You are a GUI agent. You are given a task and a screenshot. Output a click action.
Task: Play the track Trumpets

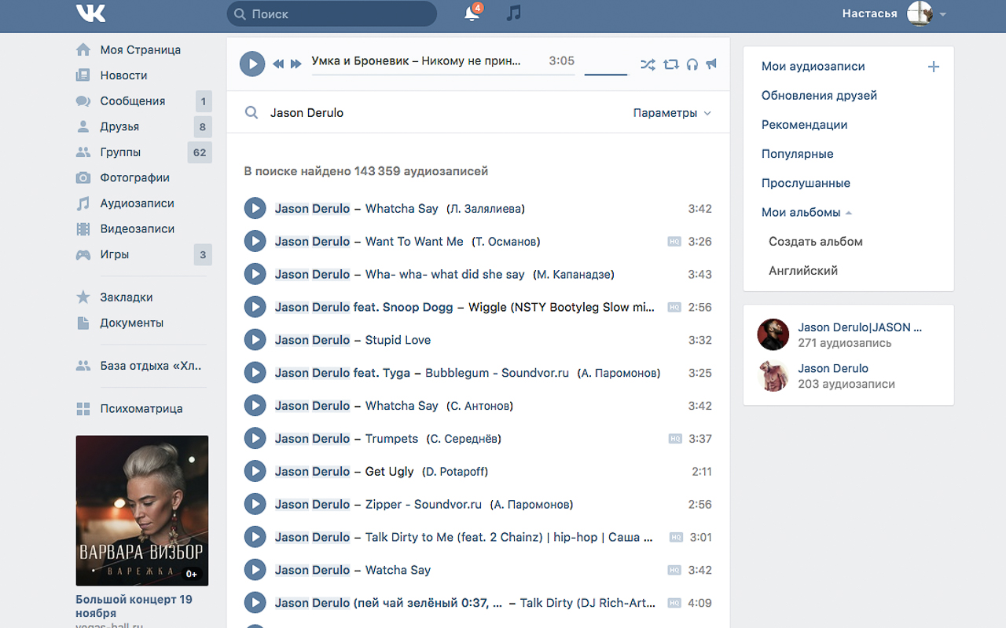[x=255, y=439]
